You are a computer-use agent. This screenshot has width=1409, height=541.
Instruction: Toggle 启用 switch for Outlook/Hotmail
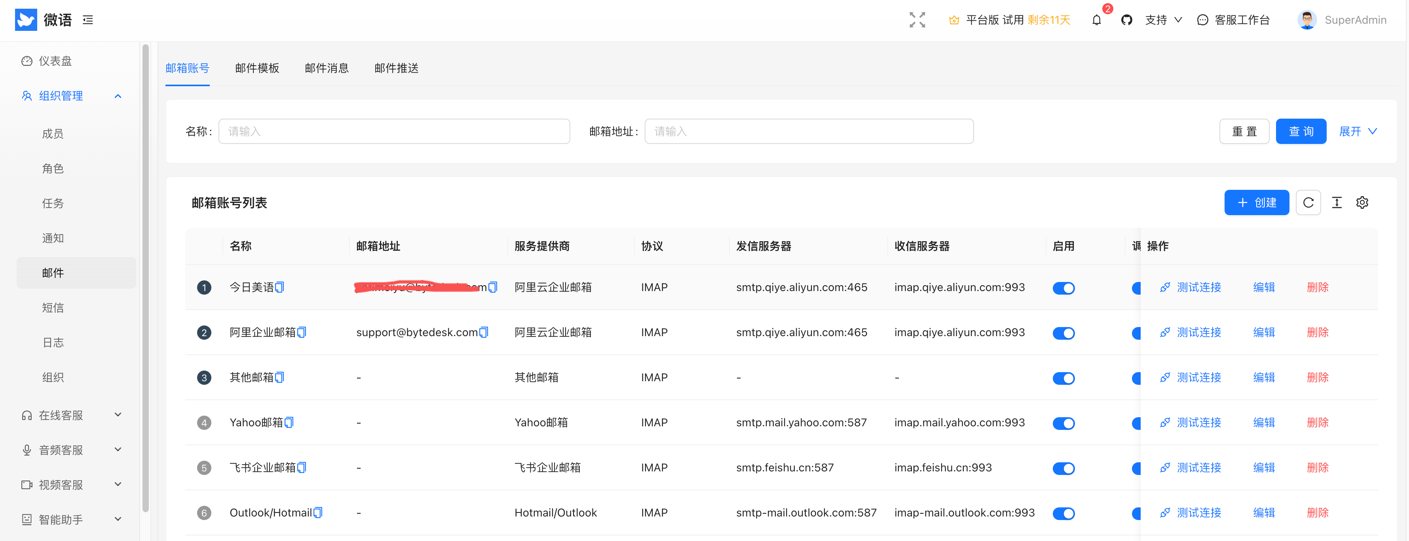(x=1063, y=514)
